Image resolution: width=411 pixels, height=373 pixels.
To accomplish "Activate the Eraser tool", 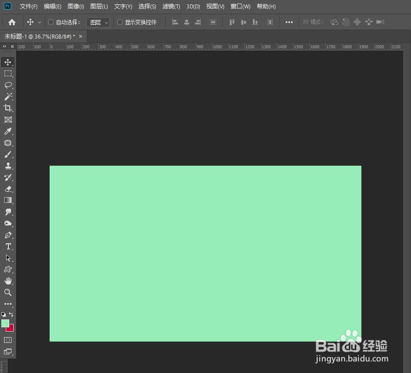I will (8, 189).
